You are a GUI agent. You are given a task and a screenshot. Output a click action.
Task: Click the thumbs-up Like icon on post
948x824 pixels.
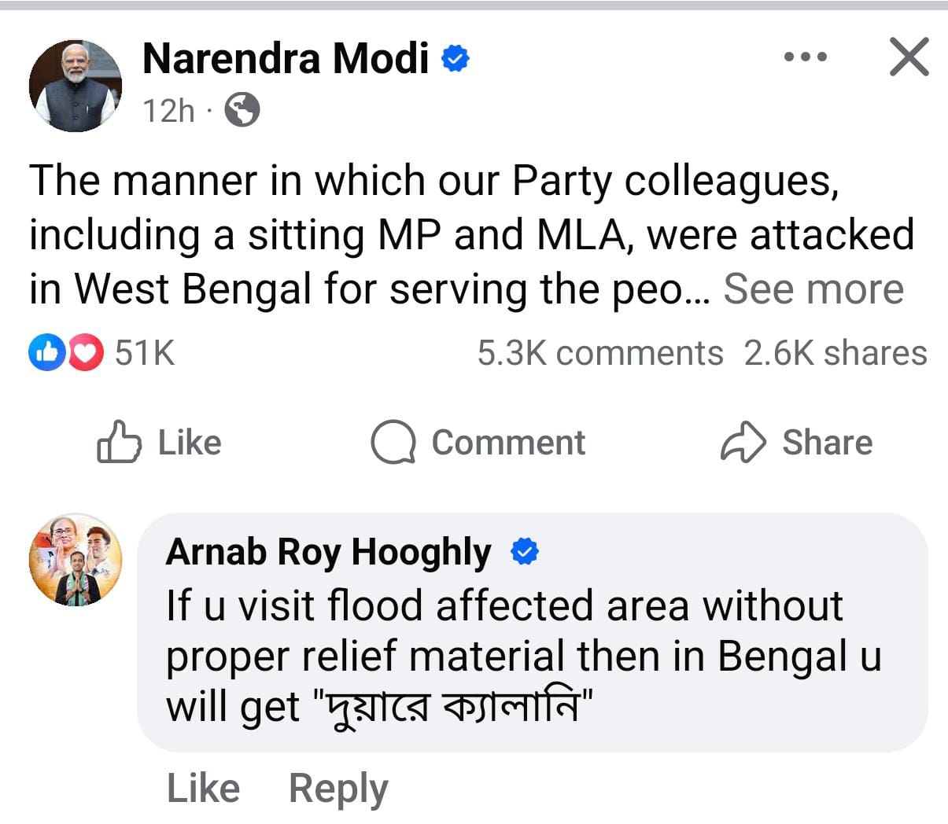click(x=119, y=443)
